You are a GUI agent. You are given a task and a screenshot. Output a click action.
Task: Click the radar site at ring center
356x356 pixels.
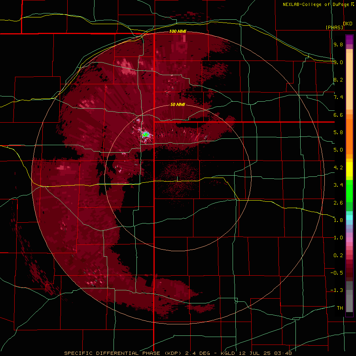pyautogui.click(x=177, y=179)
